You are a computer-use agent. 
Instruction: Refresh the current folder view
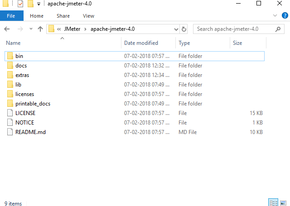click(x=184, y=29)
